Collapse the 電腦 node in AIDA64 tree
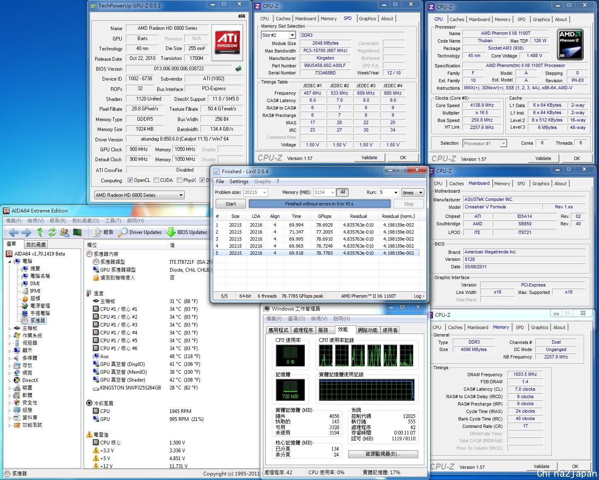This screenshot has height=480, width=599. pos(10,261)
